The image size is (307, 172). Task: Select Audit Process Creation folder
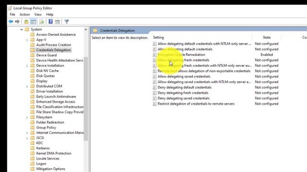(x=54, y=45)
